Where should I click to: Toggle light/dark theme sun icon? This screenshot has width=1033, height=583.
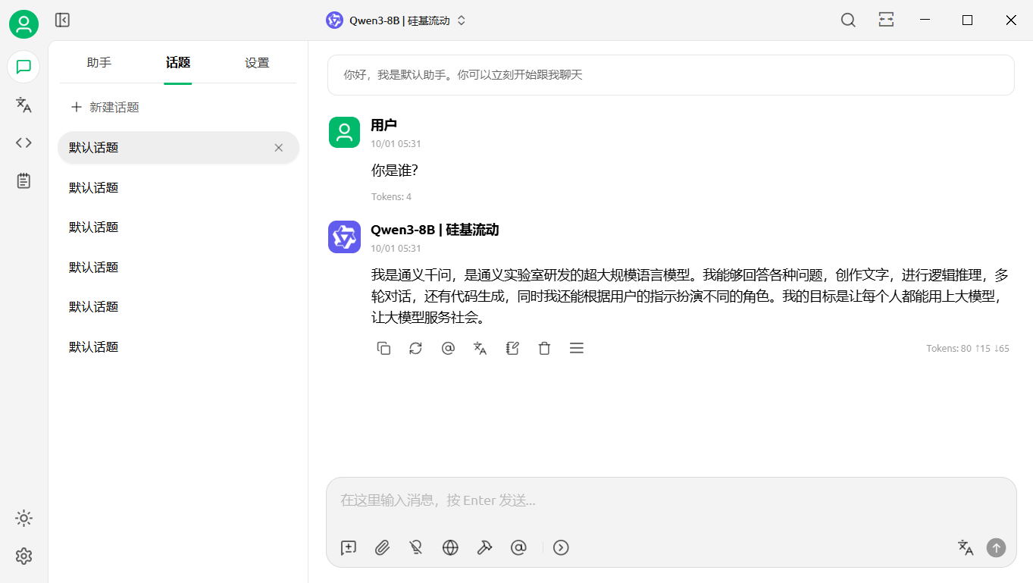[x=23, y=519]
